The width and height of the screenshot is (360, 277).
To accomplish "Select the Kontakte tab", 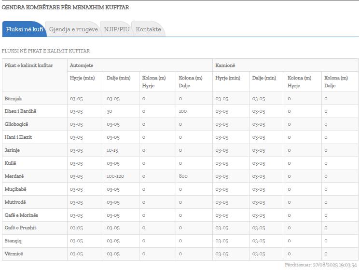I will pyautogui.click(x=148, y=29).
